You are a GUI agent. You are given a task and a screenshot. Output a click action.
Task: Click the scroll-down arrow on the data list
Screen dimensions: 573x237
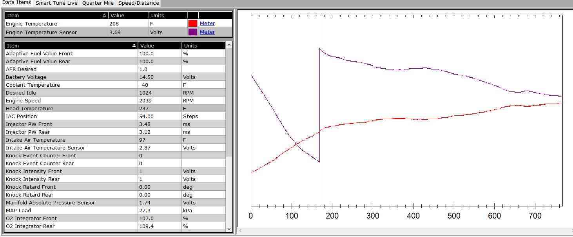click(228, 229)
